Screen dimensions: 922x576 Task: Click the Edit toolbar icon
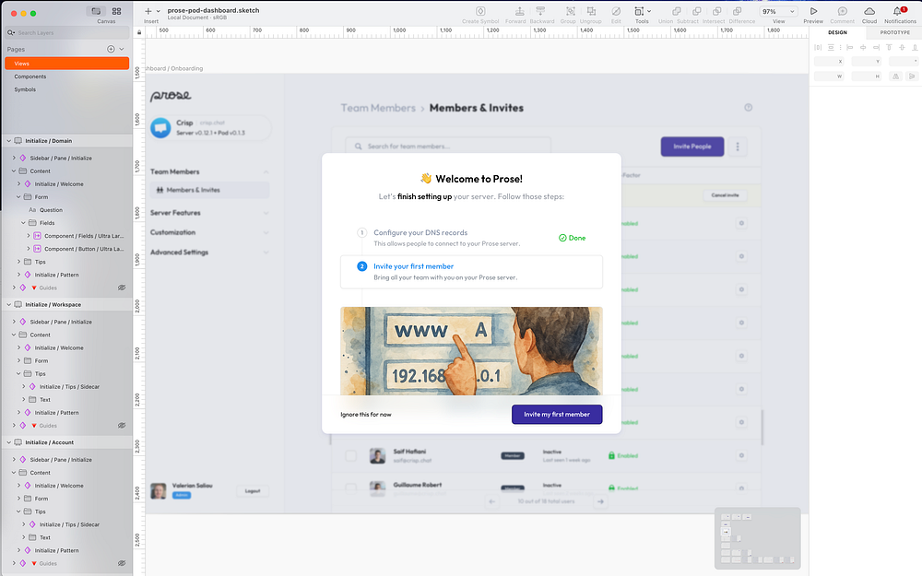616,11
